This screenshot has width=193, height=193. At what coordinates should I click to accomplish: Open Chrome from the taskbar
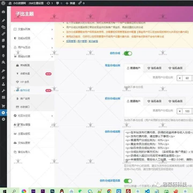(x=109, y=191)
